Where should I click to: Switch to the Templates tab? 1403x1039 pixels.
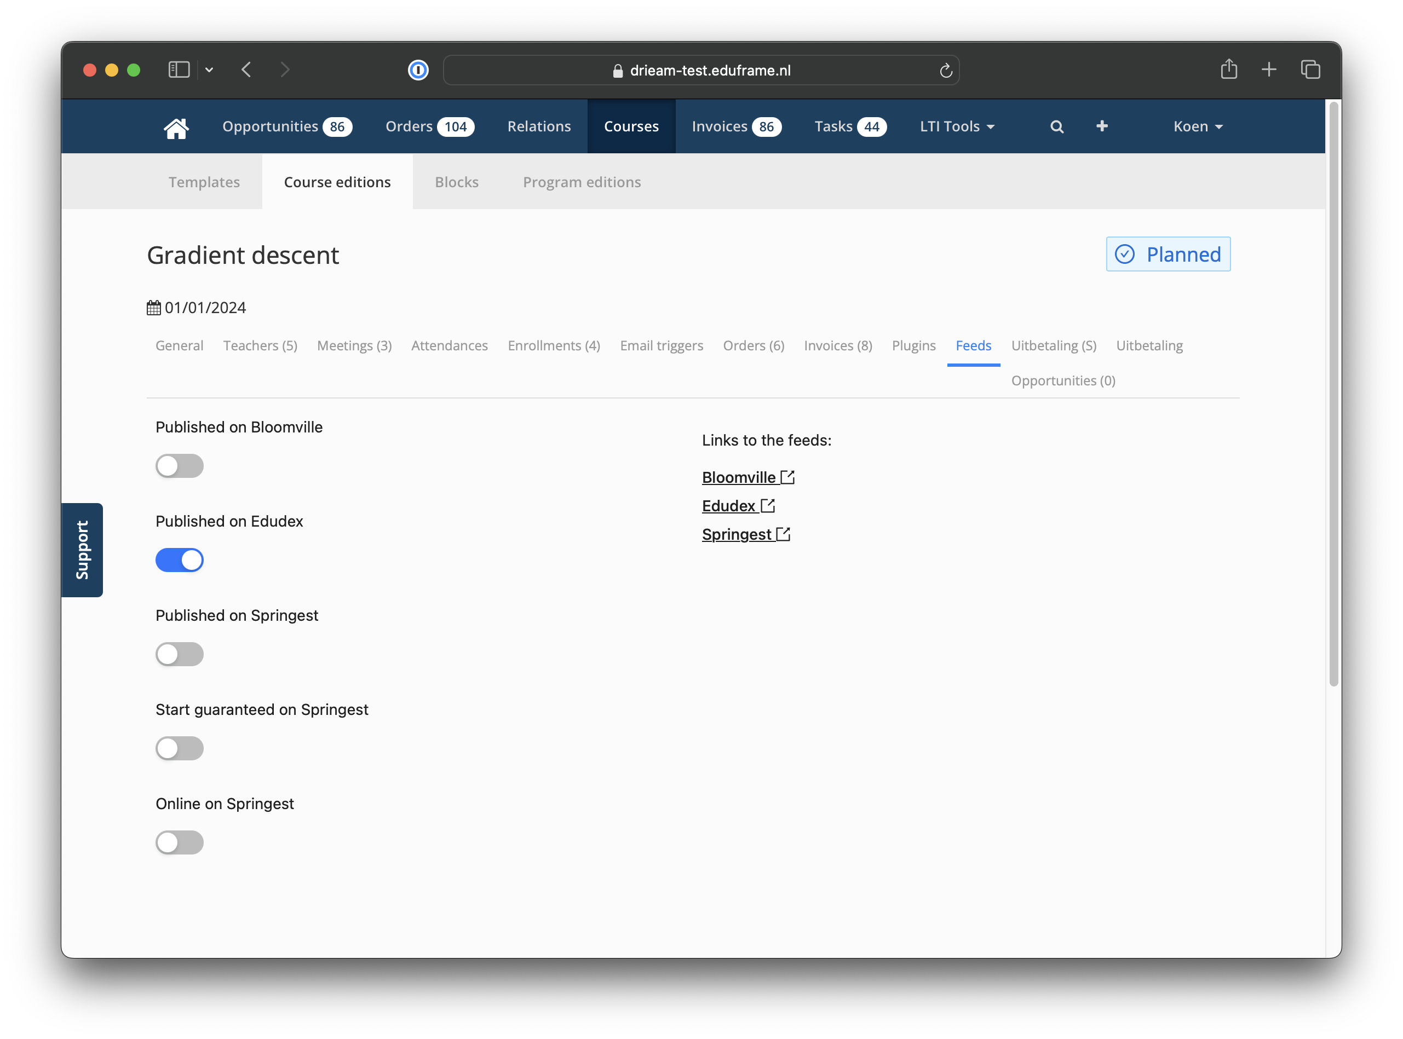coord(204,182)
